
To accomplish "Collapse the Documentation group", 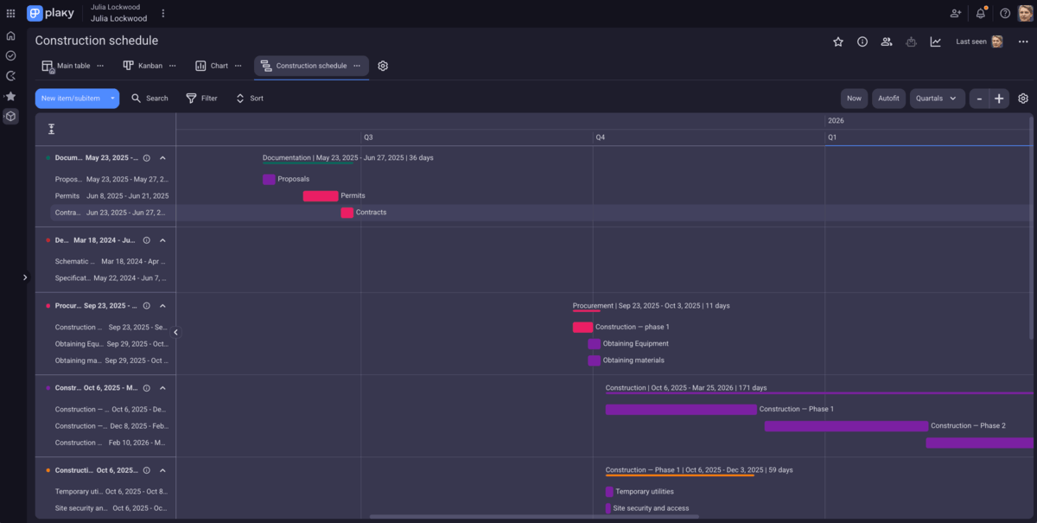I will (162, 157).
